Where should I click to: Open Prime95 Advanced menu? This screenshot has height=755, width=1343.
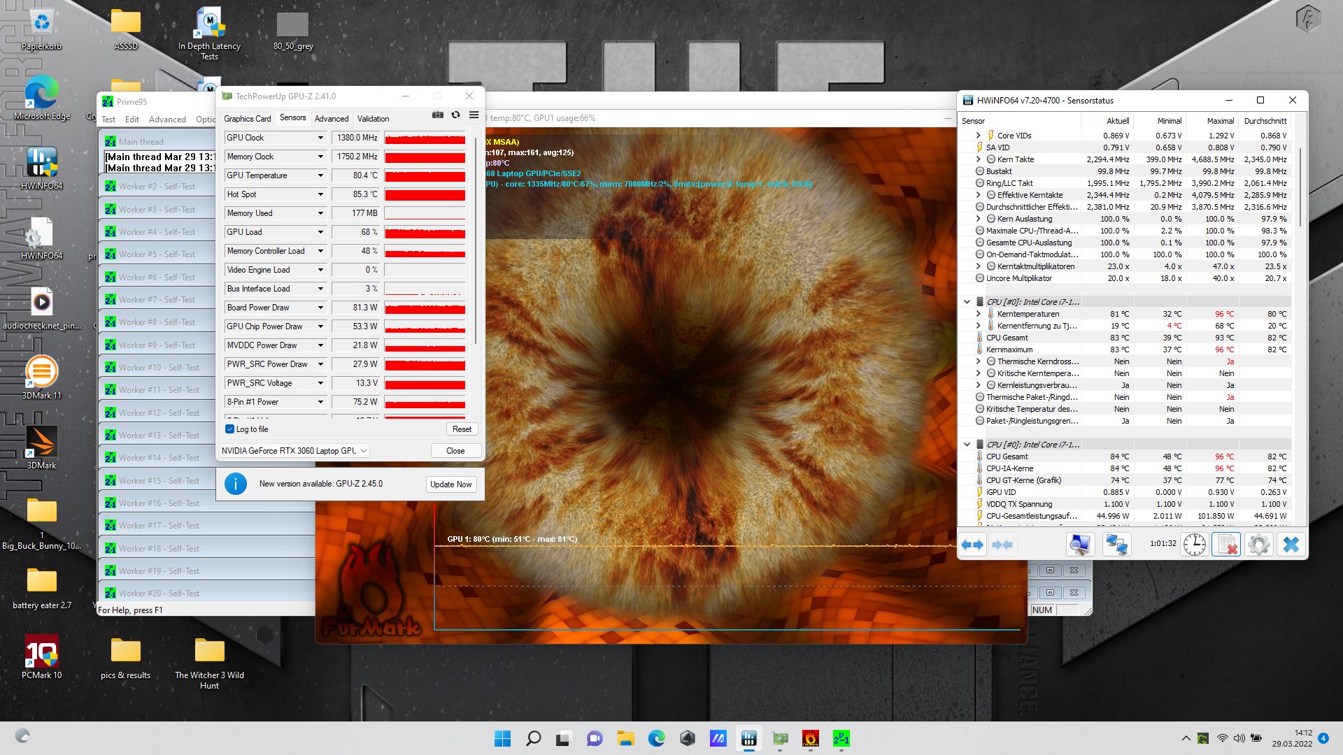[167, 120]
